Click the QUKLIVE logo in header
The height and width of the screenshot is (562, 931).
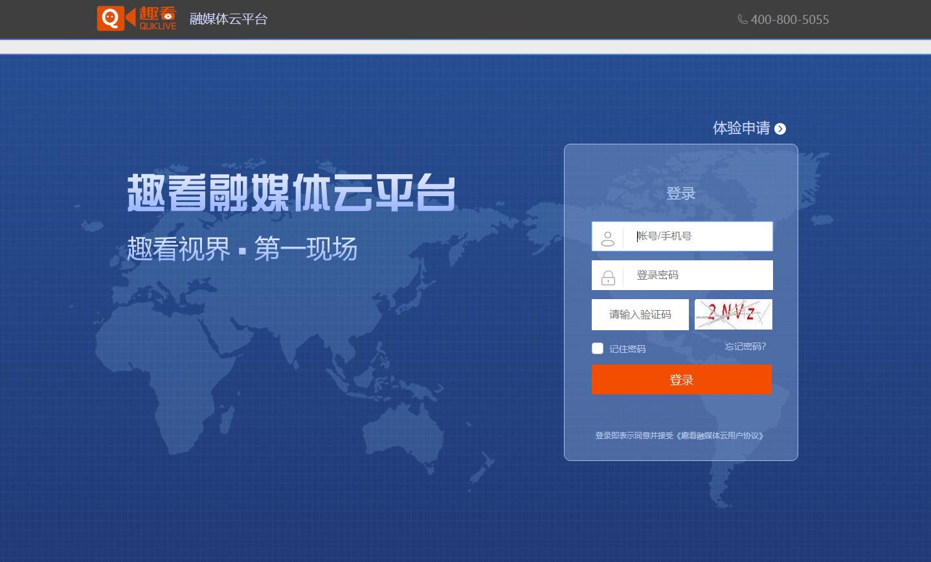pyautogui.click(x=137, y=18)
